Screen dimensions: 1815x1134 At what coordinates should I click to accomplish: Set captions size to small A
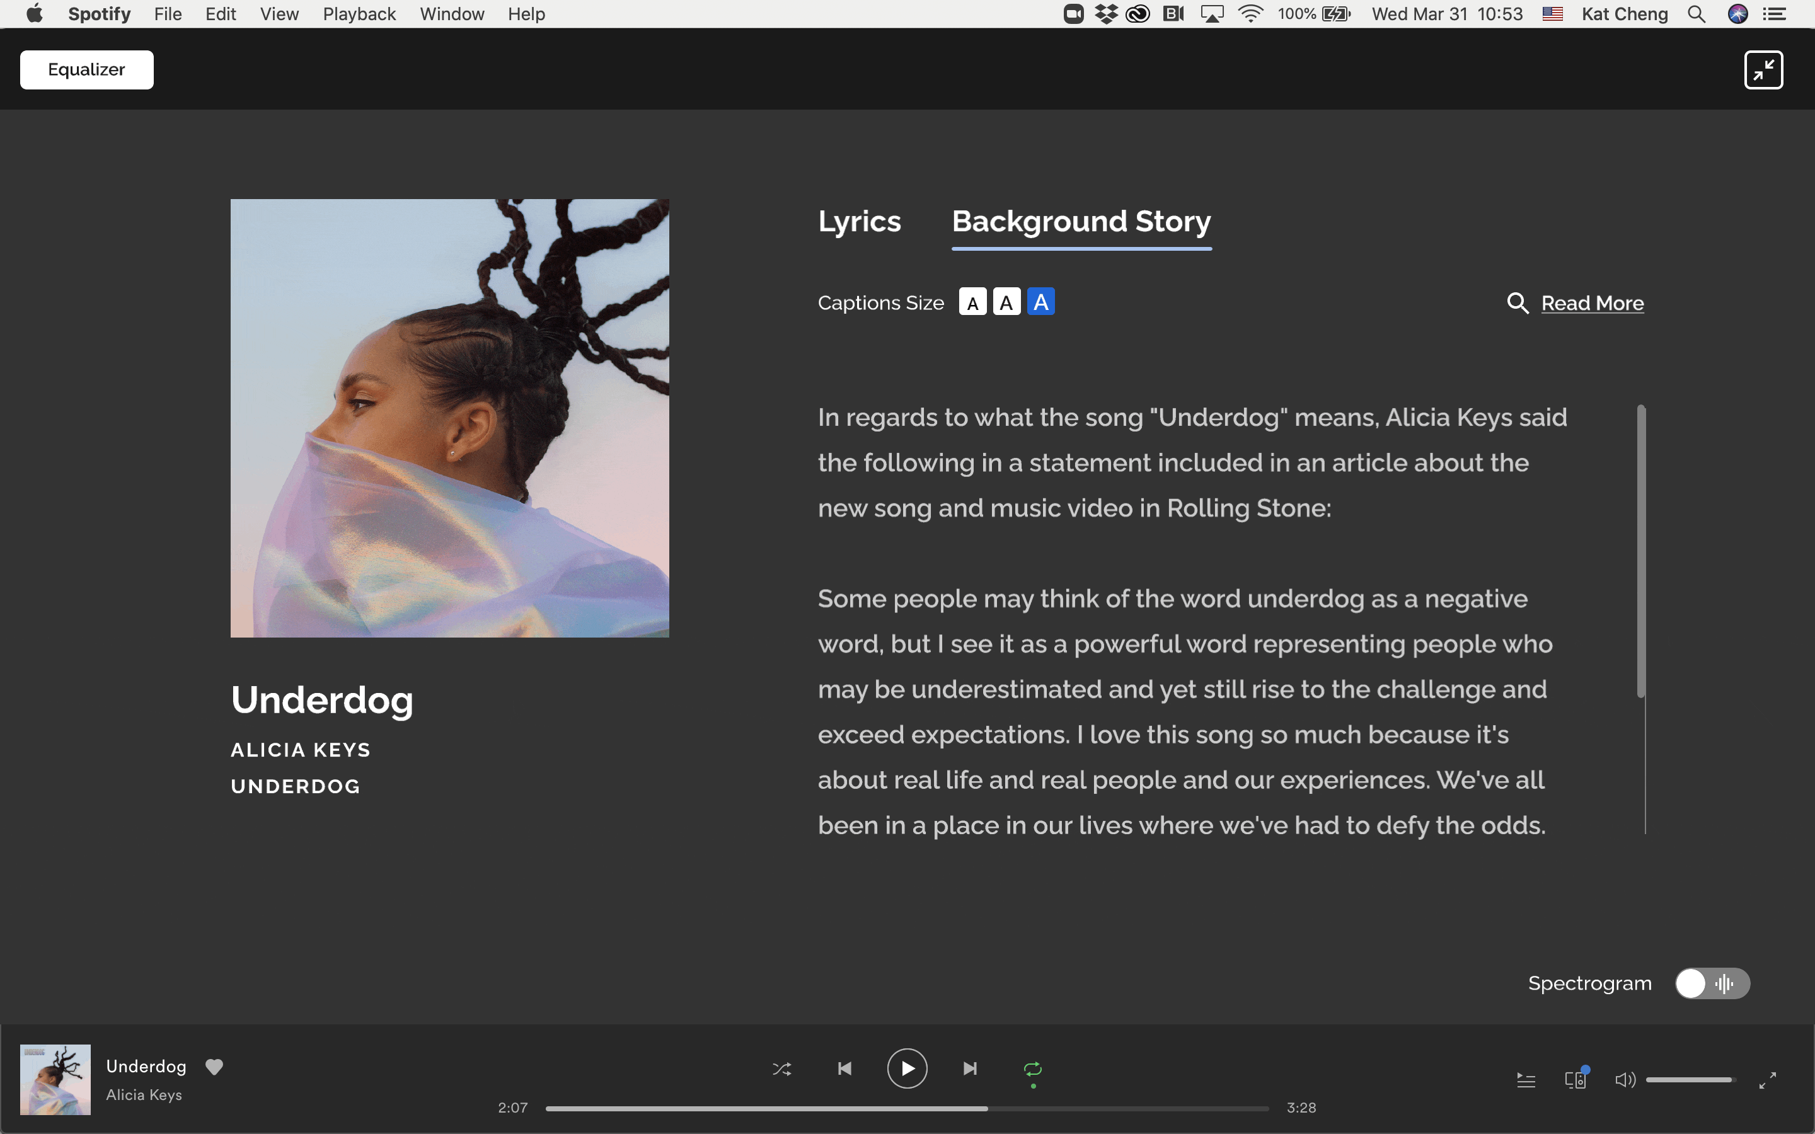click(x=973, y=302)
